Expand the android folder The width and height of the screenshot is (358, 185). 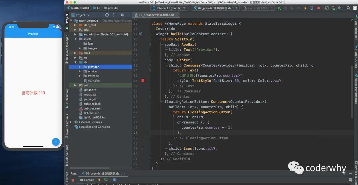75,34
